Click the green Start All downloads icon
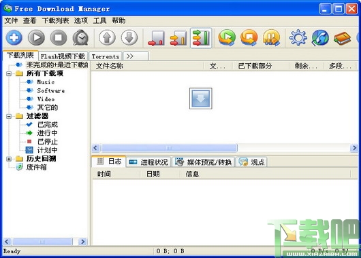Image resolution: width=361 pixels, height=258 pixels. coord(227,37)
